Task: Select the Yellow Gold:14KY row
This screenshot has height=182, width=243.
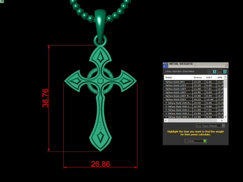Action: [194, 89]
